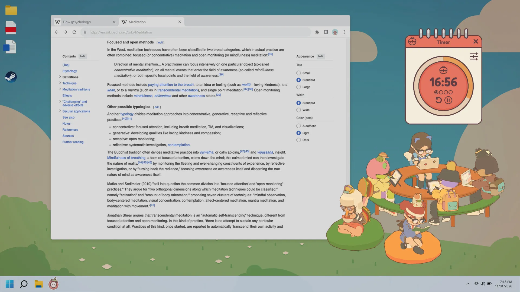This screenshot has height=292, width=520.
Task: Open the Steam icon on the desktop
Action: [x=11, y=77]
